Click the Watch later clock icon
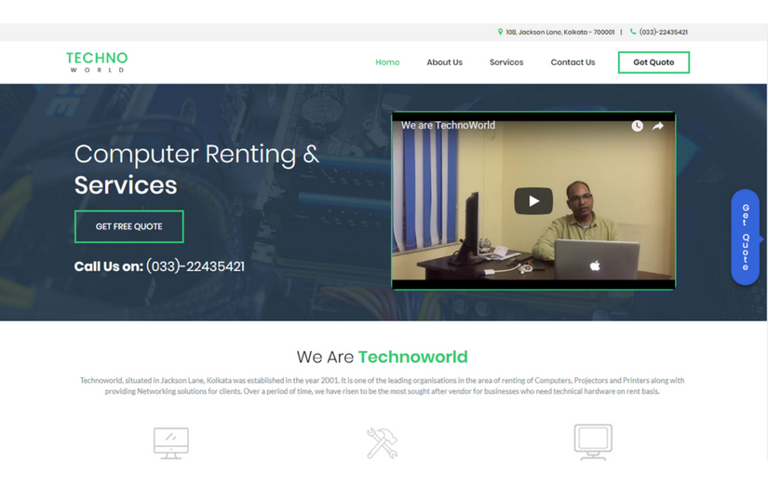The height and width of the screenshot is (489, 768). point(637,126)
